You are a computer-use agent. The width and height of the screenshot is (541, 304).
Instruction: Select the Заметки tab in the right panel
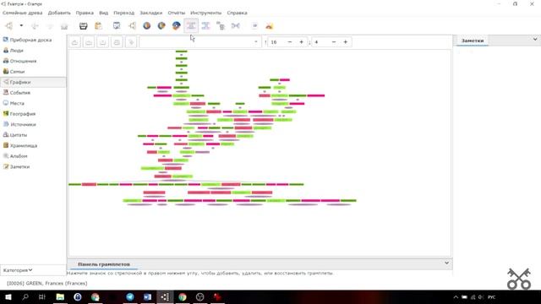(473, 41)
